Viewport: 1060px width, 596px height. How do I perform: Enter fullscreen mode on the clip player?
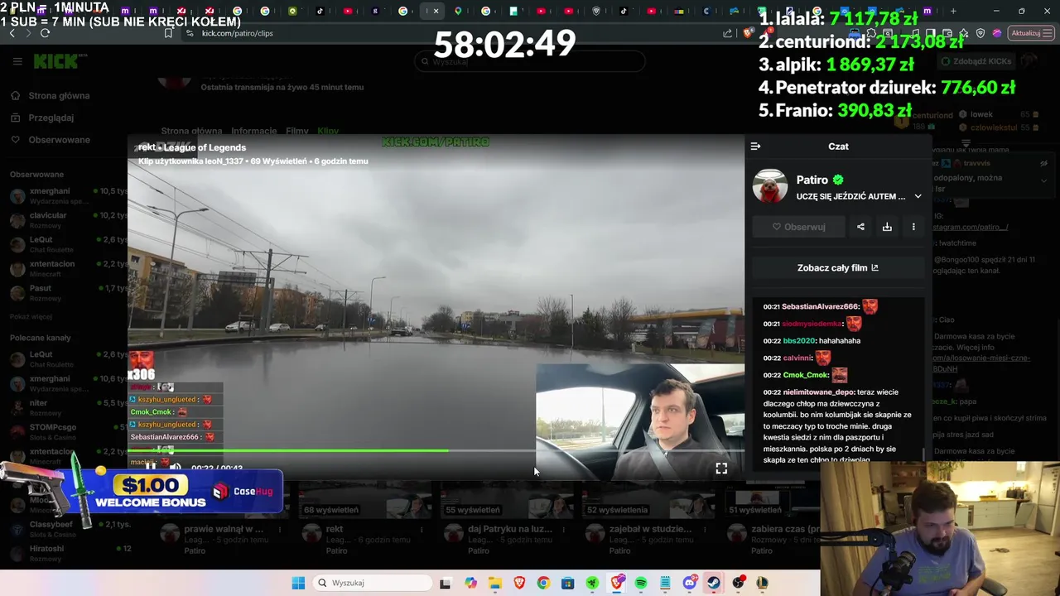[721, 469]
